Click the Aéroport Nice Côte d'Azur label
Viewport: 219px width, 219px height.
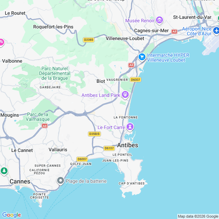[x=197, y=31]
